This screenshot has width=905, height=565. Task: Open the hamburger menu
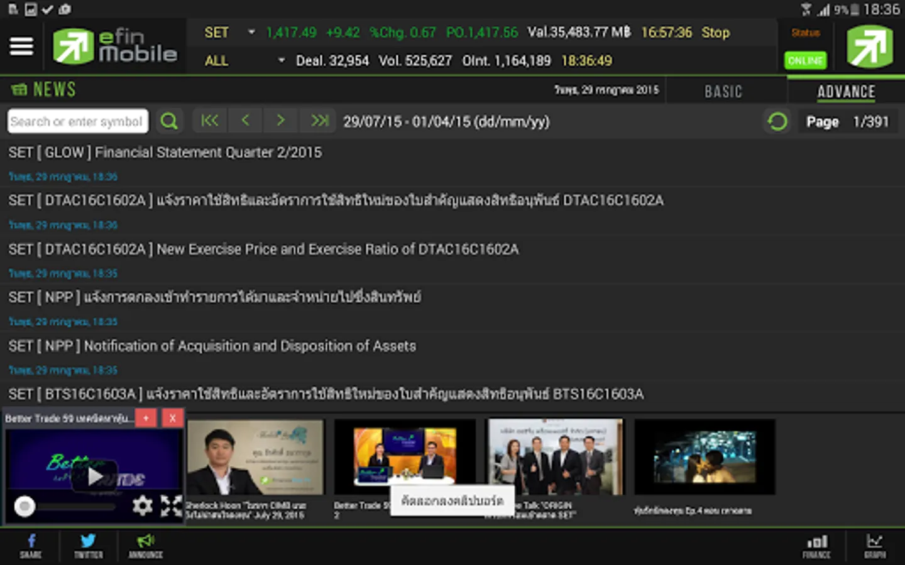(x=21, y=46)
